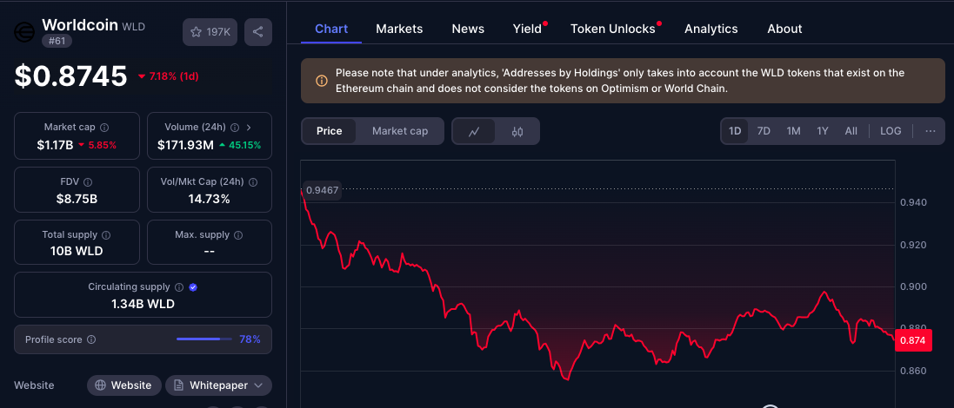Switch to the Token Unlocks tab

pyautogui.click(x=612, y=29)
